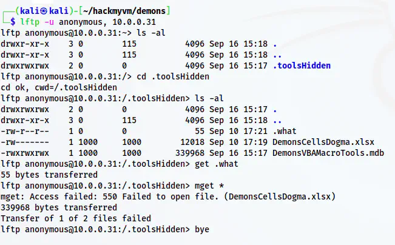
Task: Select the .what file name in listing
Action: tap(285, 131)
